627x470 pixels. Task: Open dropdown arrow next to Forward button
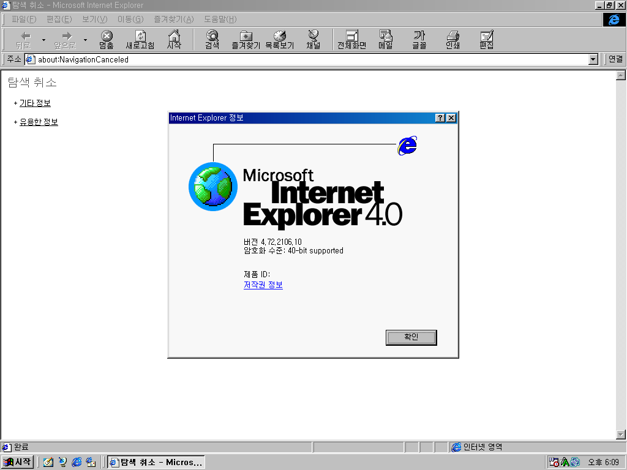[x=85, y=40]
